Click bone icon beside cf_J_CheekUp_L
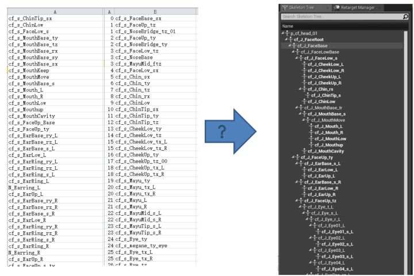Screen dimensions: 414x276 click(x=304, y=77)
